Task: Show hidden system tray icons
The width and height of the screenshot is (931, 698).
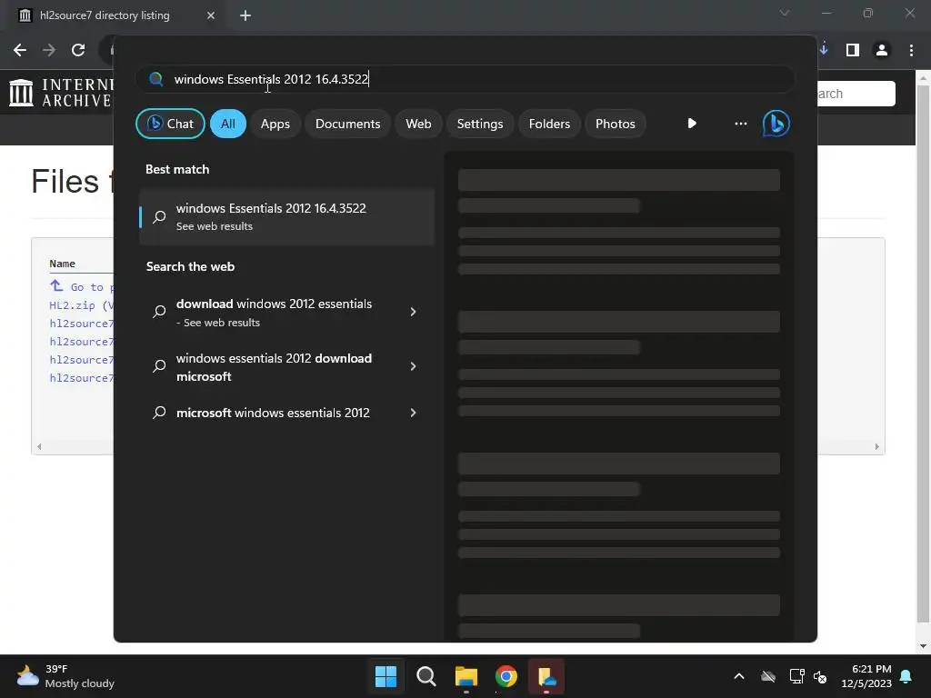Action: [x=739, y=676]
